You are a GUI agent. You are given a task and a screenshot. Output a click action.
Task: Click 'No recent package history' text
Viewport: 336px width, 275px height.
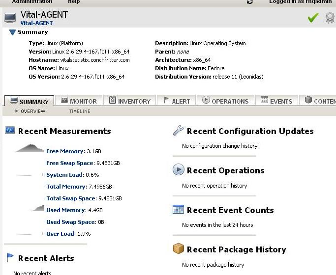click(213, 265)
